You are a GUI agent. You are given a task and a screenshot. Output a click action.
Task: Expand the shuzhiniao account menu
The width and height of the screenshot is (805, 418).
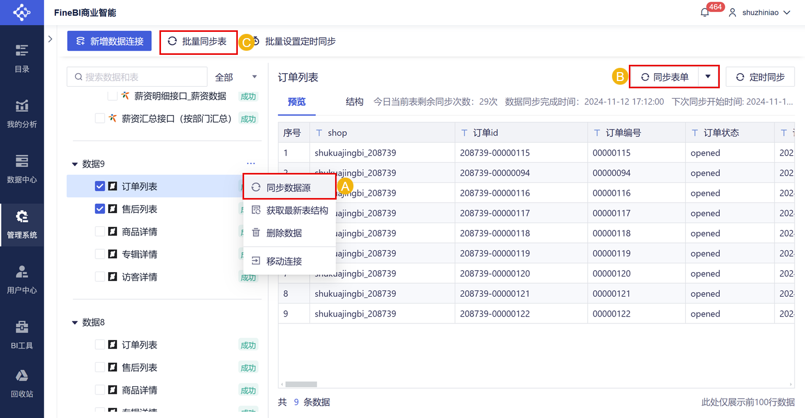point(787,13)
